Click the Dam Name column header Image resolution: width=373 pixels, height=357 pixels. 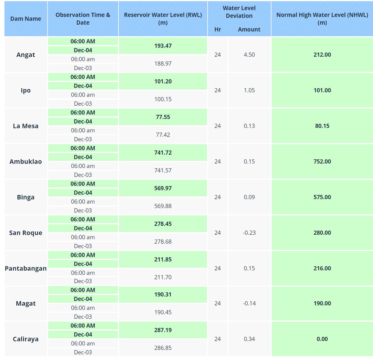pos(26,19)
